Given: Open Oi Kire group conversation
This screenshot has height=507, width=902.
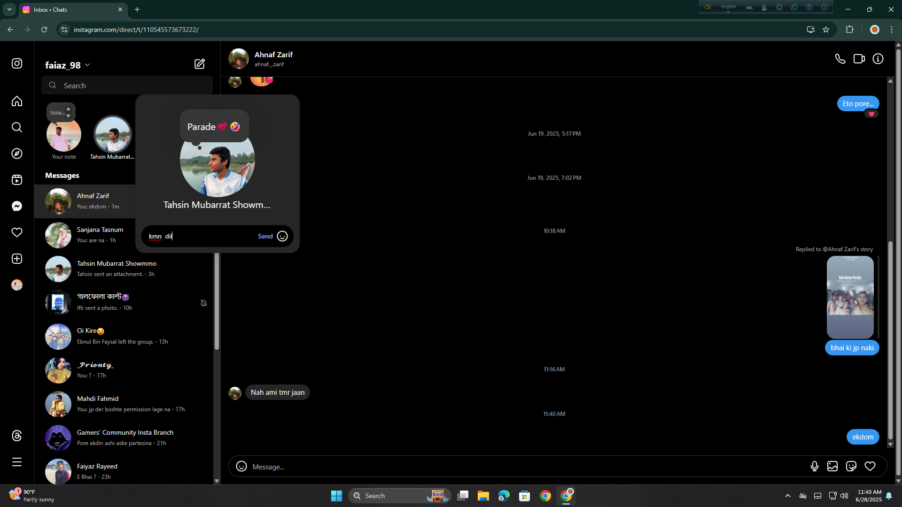Looking at the screenshot, I should coord(124,336).
